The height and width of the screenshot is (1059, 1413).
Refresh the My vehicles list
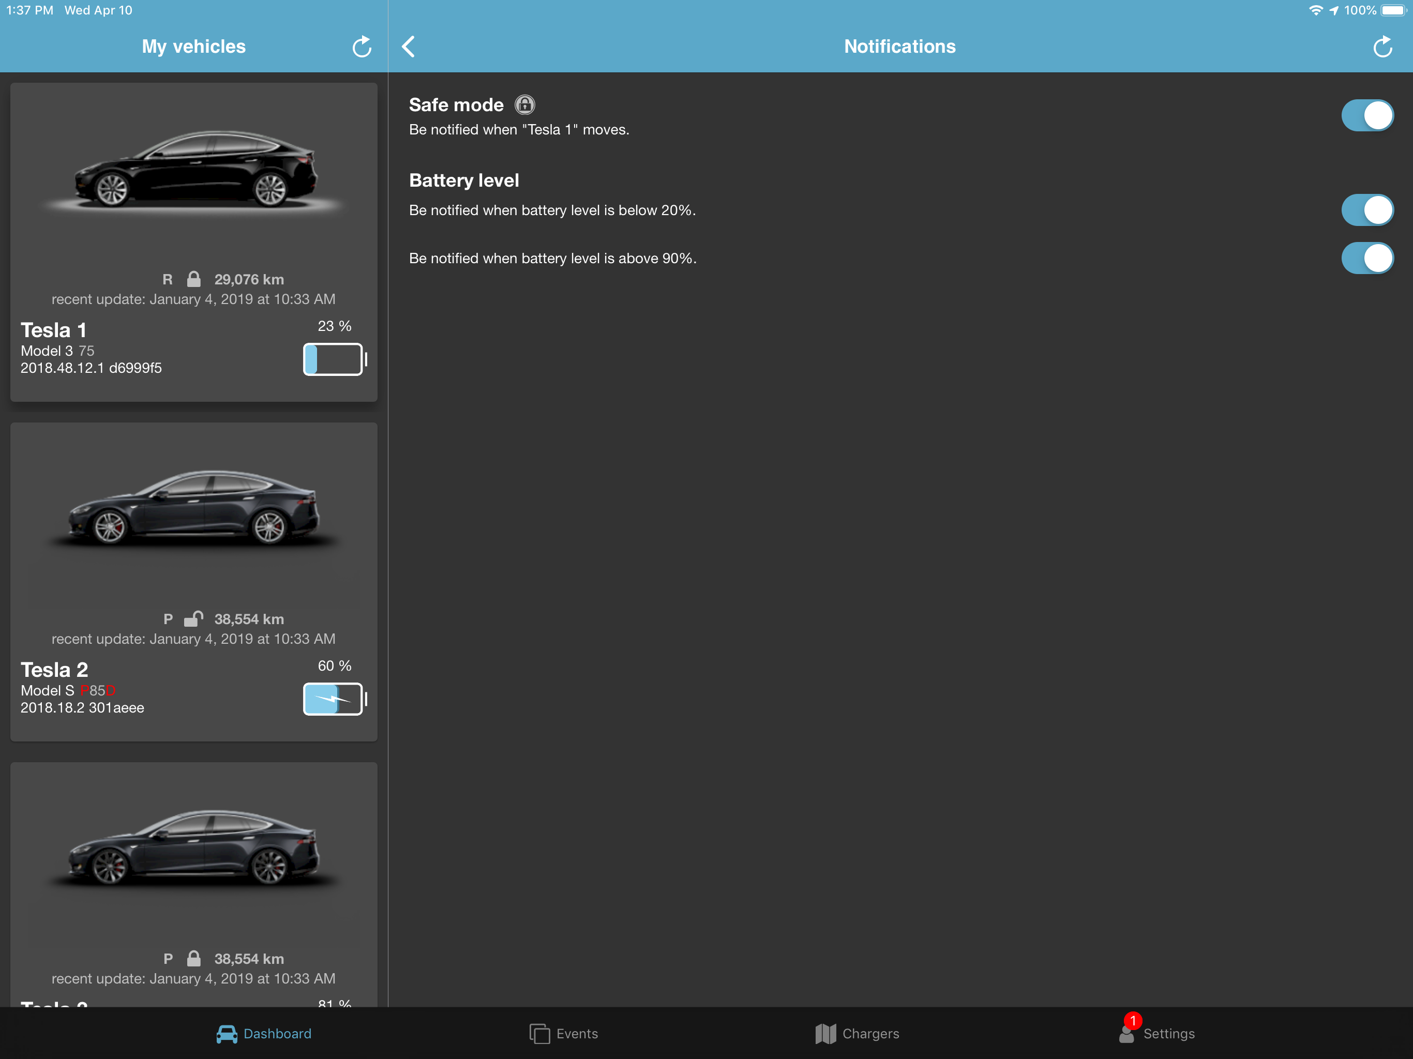click(362, 47)
